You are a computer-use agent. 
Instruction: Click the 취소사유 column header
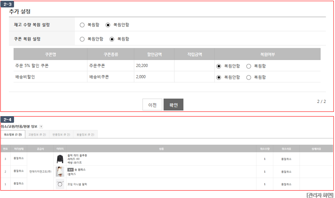[x=286, y=149]
